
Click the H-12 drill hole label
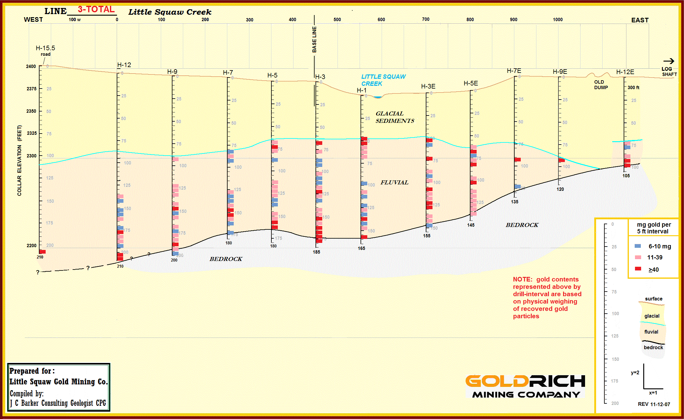(124, 65)
